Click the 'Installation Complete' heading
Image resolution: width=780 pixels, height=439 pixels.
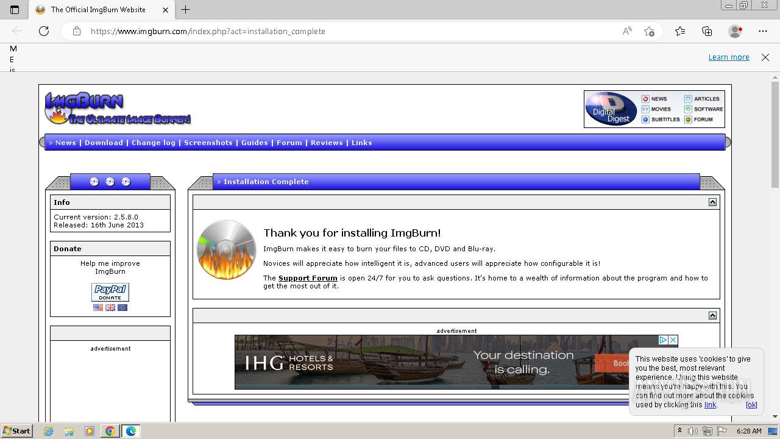pos(266,182)
